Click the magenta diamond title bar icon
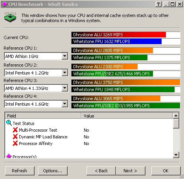This screenshot has width=184, height=179. pyautogui.click(x=4, y=4)
